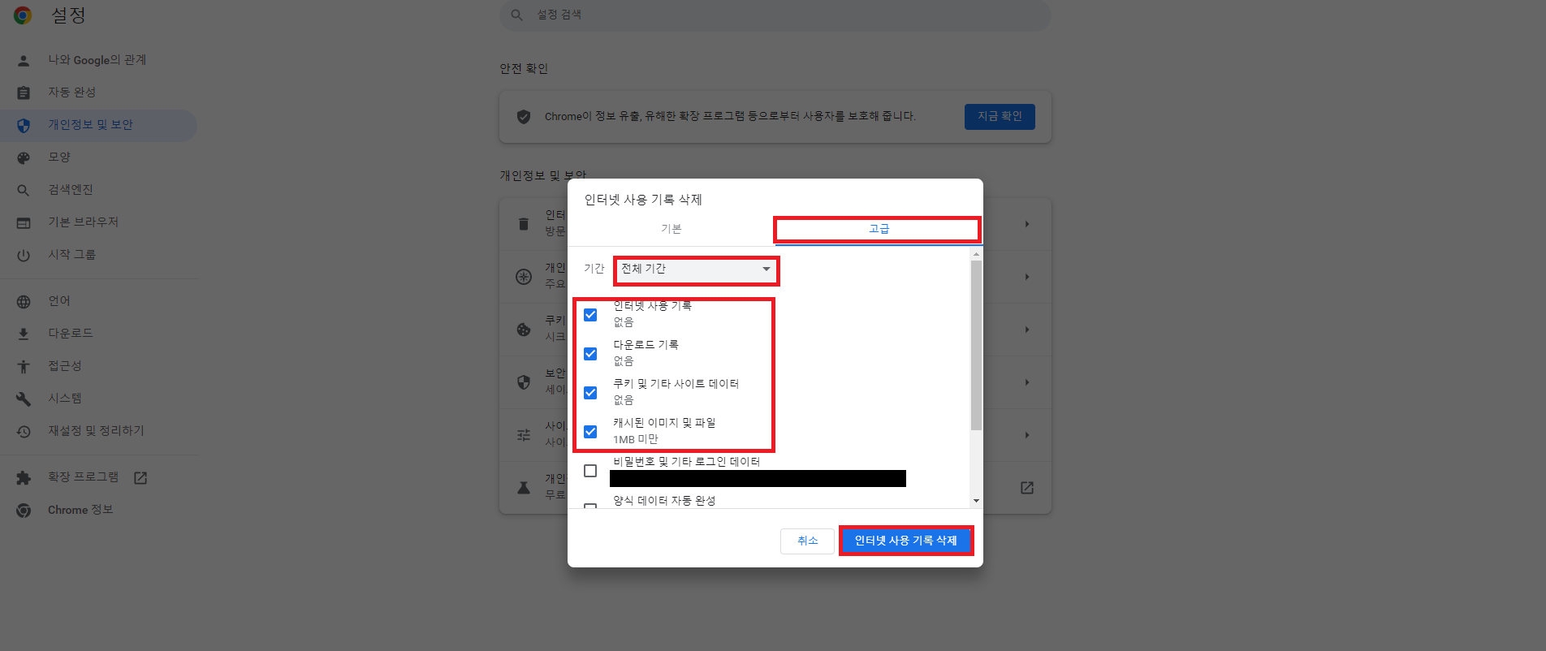Click the restore clock icon for 재설정 및 정리하기
1546x651 pixels.
click(x=24, y=431)
